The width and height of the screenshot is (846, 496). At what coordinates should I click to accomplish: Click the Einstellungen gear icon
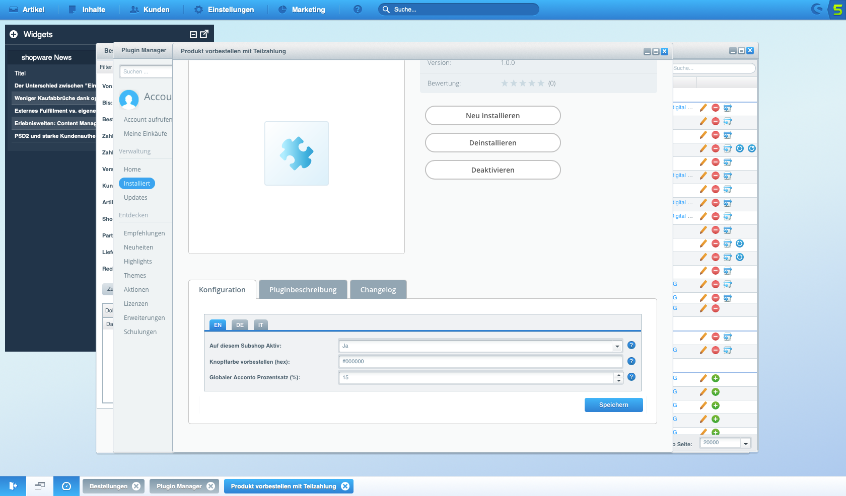198,10
